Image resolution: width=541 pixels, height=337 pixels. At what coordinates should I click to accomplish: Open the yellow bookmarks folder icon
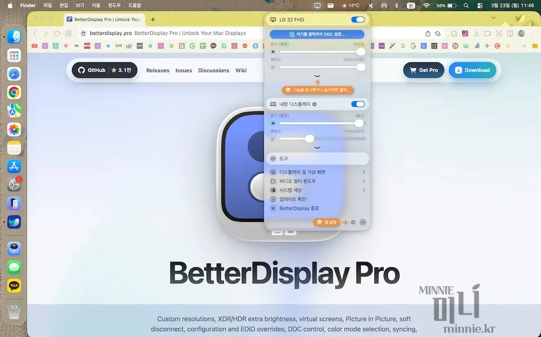pos(535,46)
